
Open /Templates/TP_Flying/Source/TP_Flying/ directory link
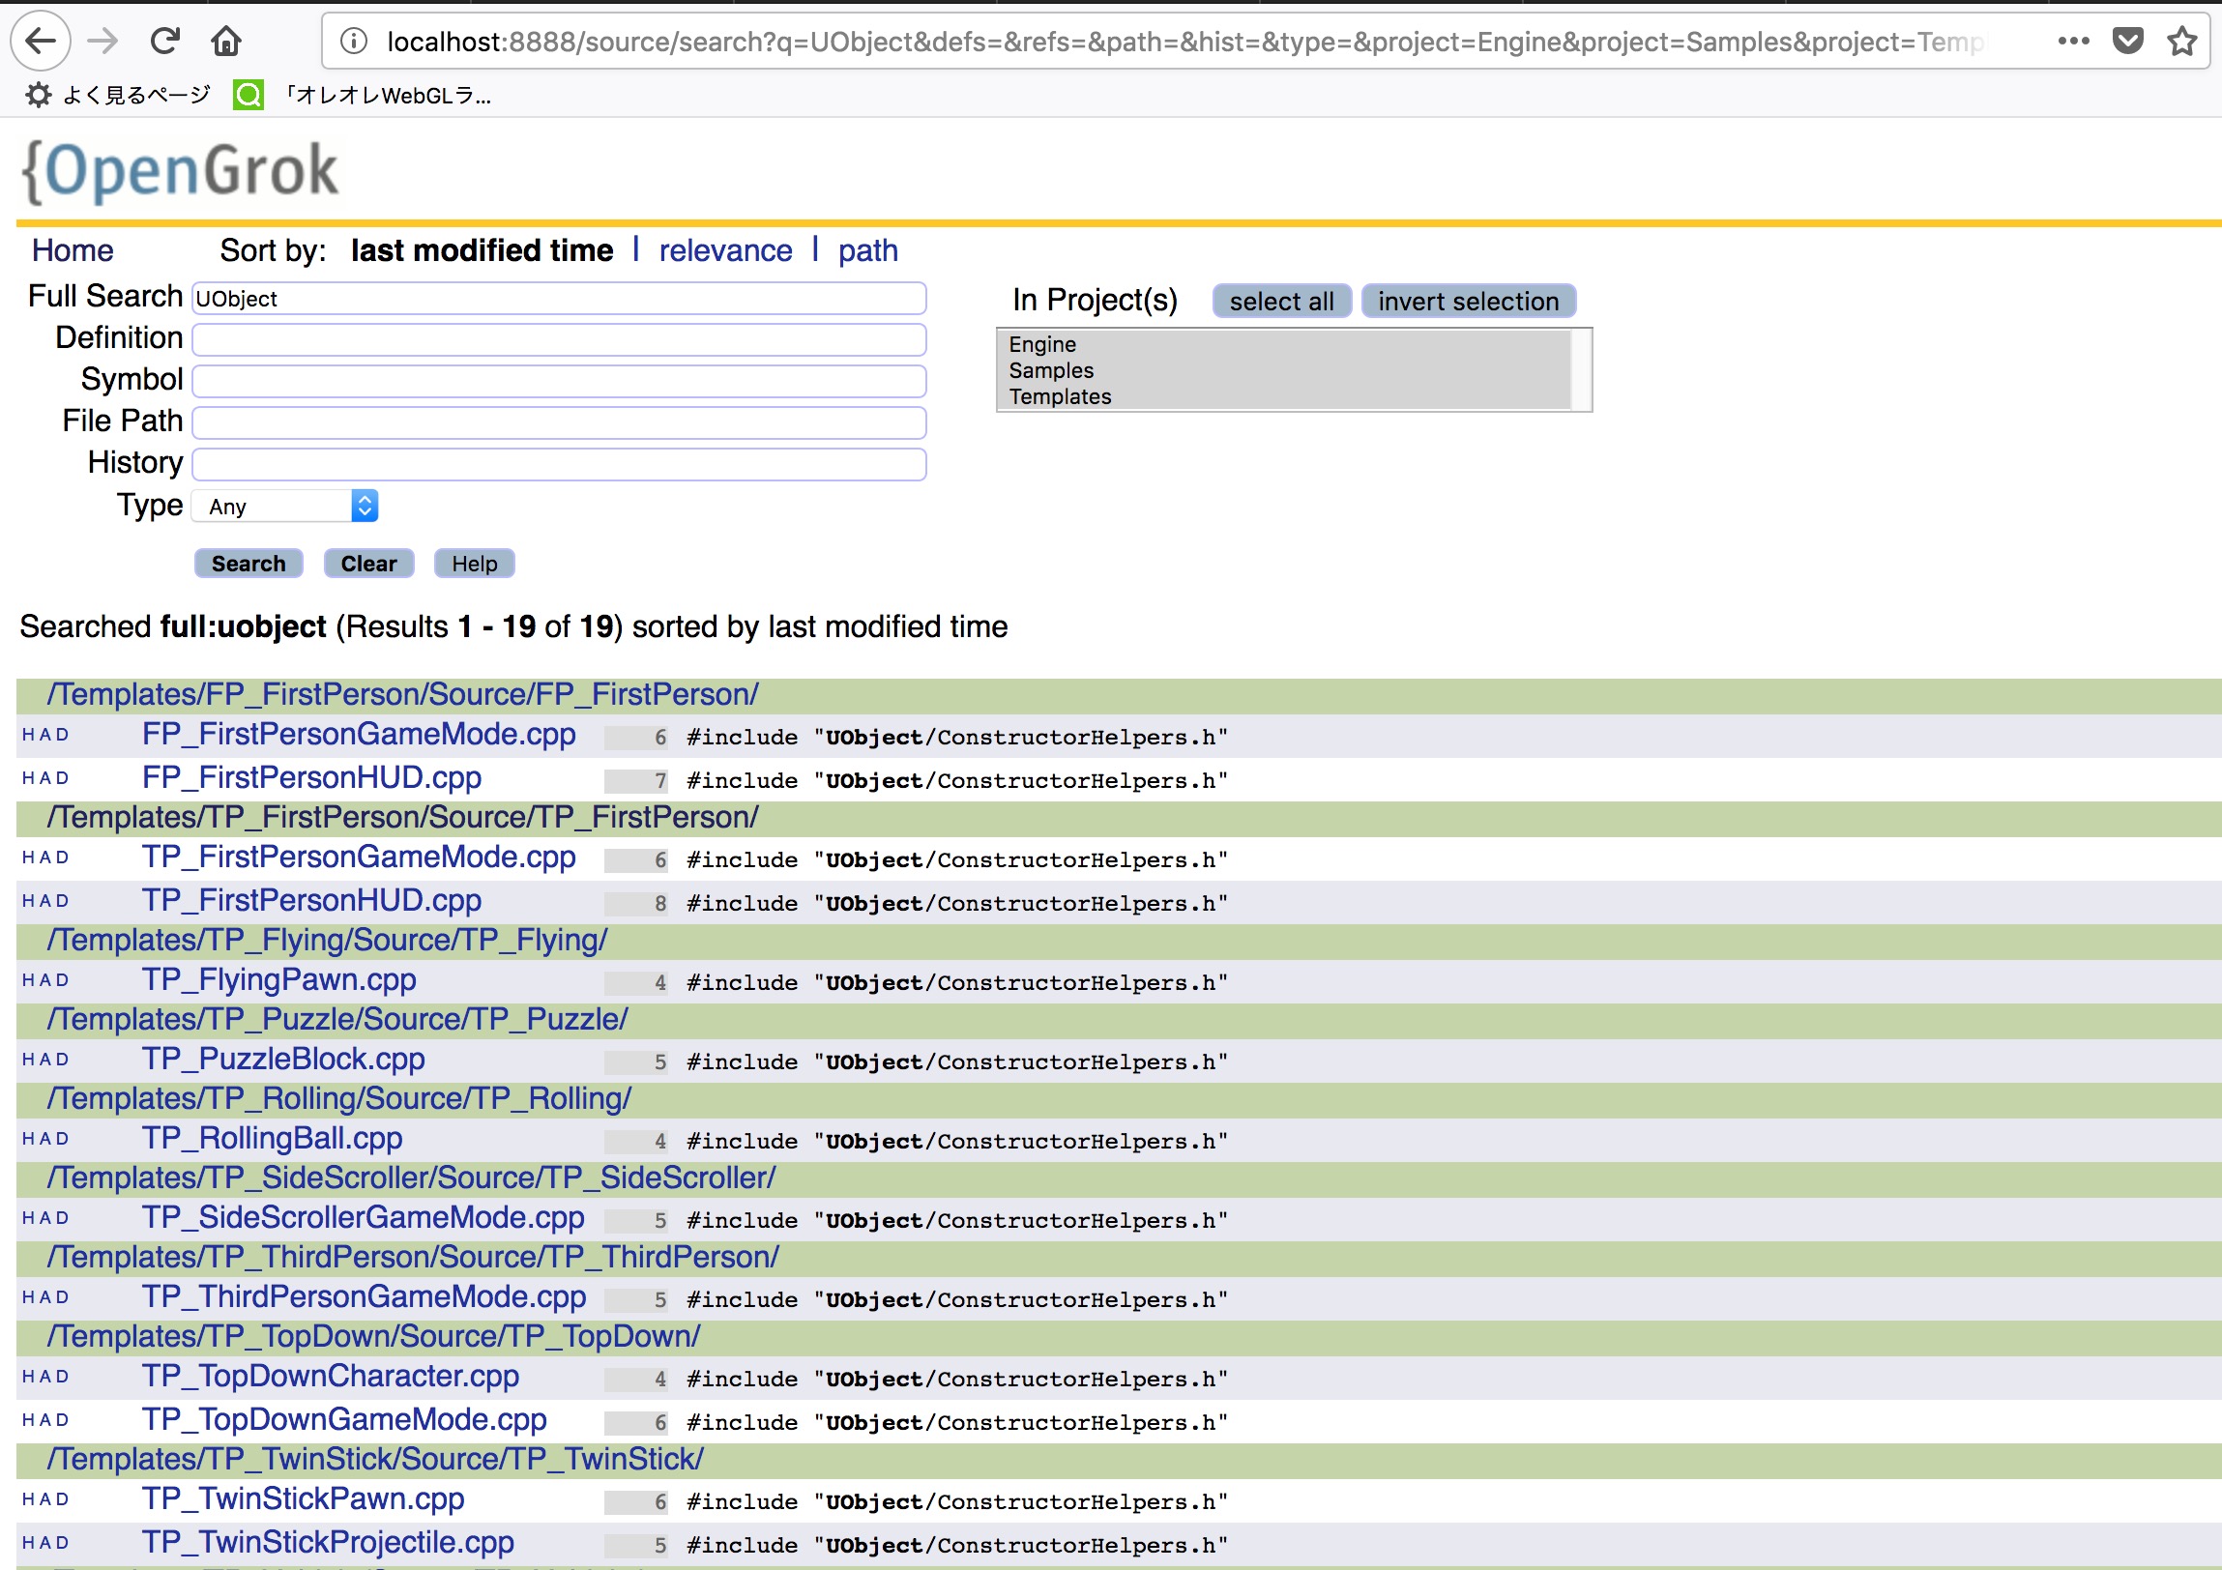pyautogui.click(x=327, y=941)
